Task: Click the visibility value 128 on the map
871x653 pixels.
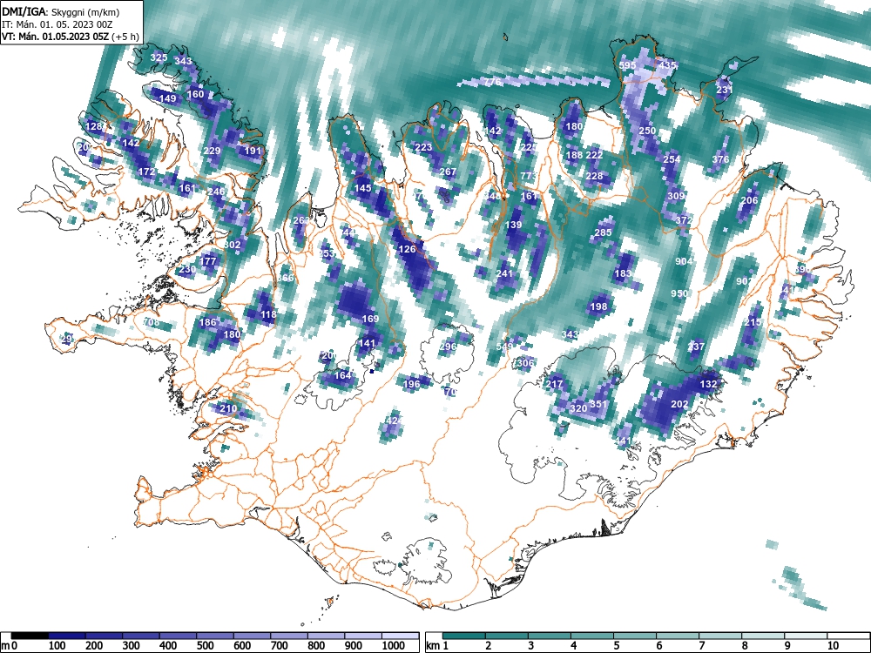Action: pos(94,126)
